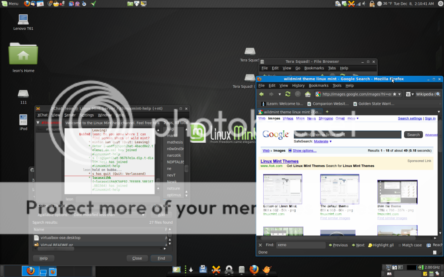This screenshot has width=444, height=277.
Task: Open the Settings menu in XChat
Action: (86, 115)
